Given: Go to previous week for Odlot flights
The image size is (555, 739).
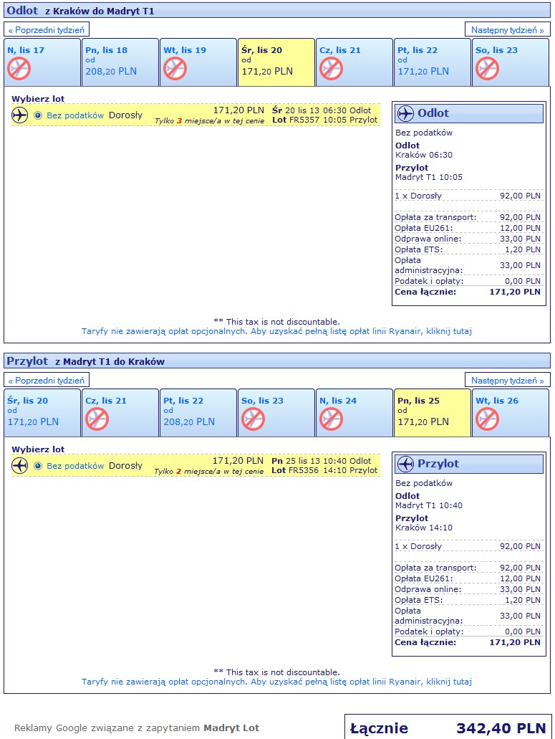Looking at the screenshot, I should pyautogui.click(x=46, y=29).
